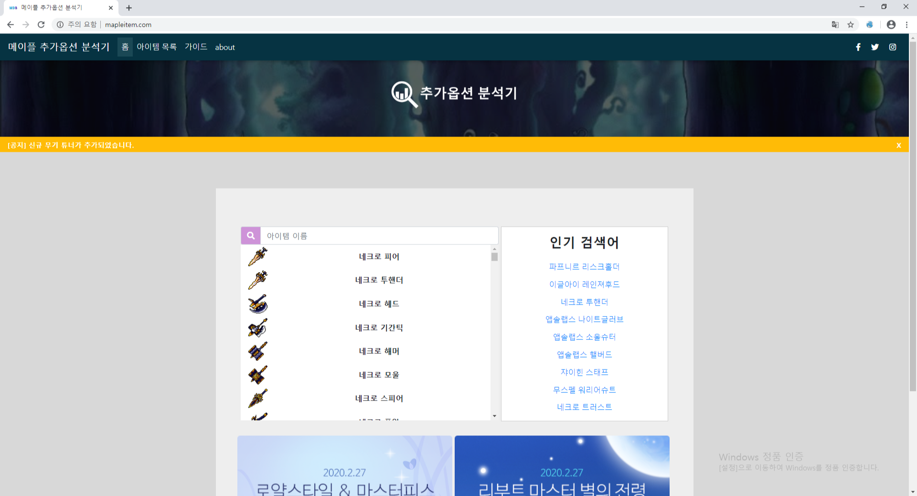This screenshot has height=496, width=917.
Task: Click the site info 주의 요함 icon
Action: (x=60, y=24)
